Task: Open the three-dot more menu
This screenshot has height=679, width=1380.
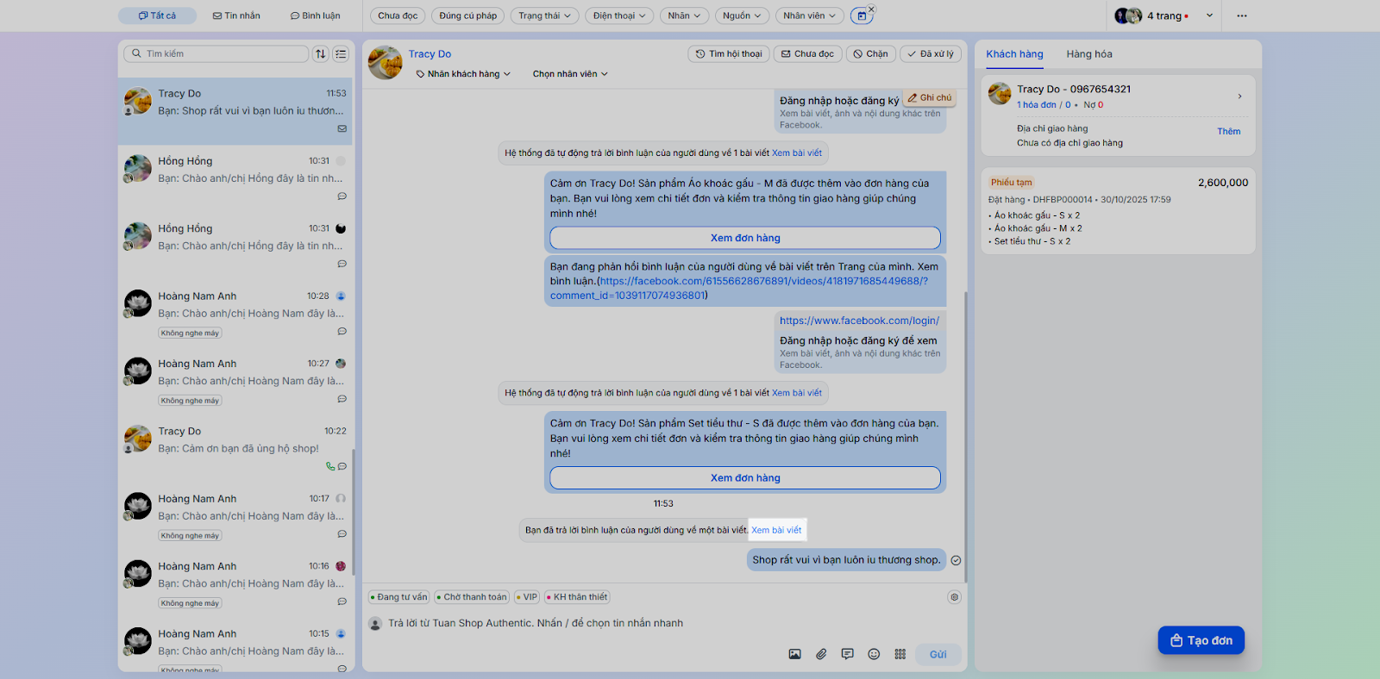Action: pyautogui.click(x=1242, y=16)
